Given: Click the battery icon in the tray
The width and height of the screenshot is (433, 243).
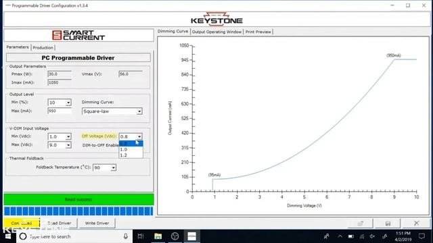Looking at the screenshot, I should tap(351, 236).
